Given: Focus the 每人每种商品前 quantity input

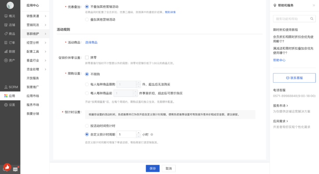Looking at the screenshot, I should 123,93.
